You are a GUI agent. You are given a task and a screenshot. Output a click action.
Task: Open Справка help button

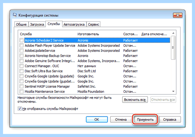point(170,119)
